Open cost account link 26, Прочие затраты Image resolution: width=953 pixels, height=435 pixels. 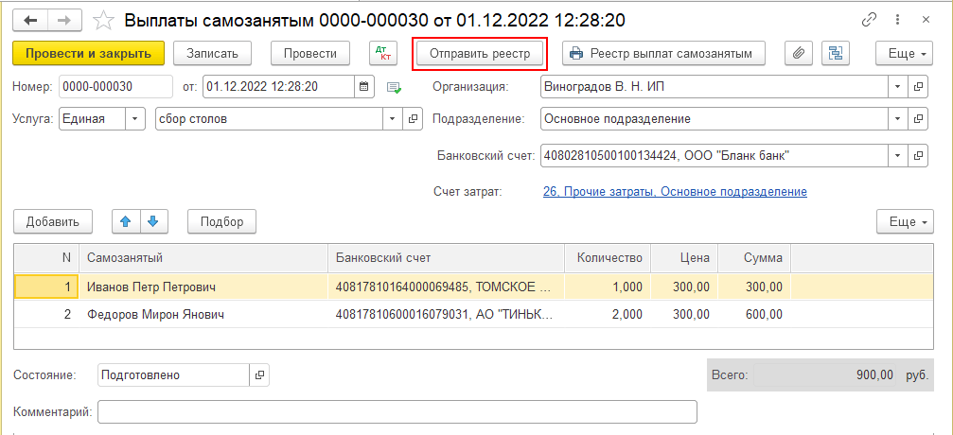[675, 191]
